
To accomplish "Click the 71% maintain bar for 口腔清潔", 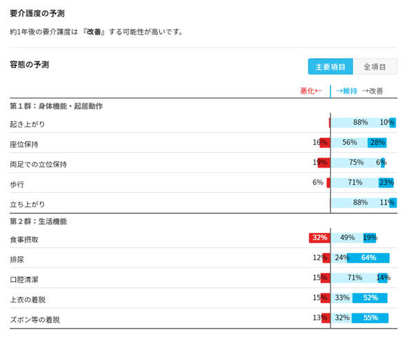I will point(355,278).
